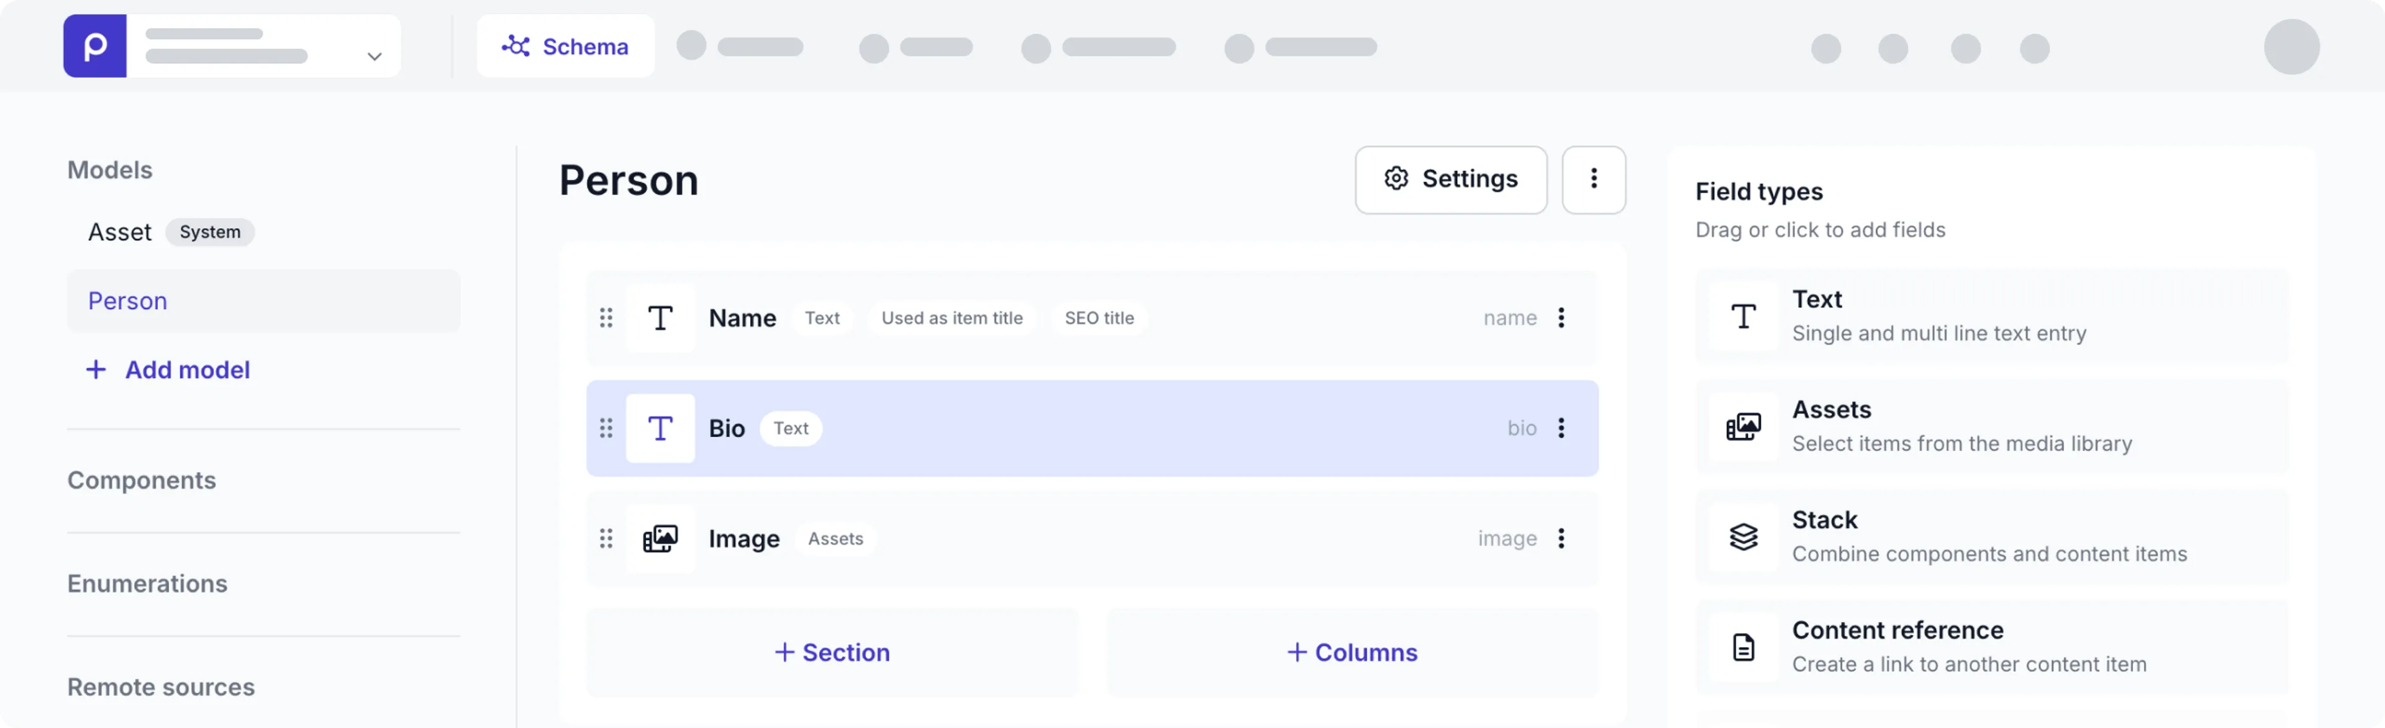
Task: Open the Person model more options menu
Action: 1592,179
